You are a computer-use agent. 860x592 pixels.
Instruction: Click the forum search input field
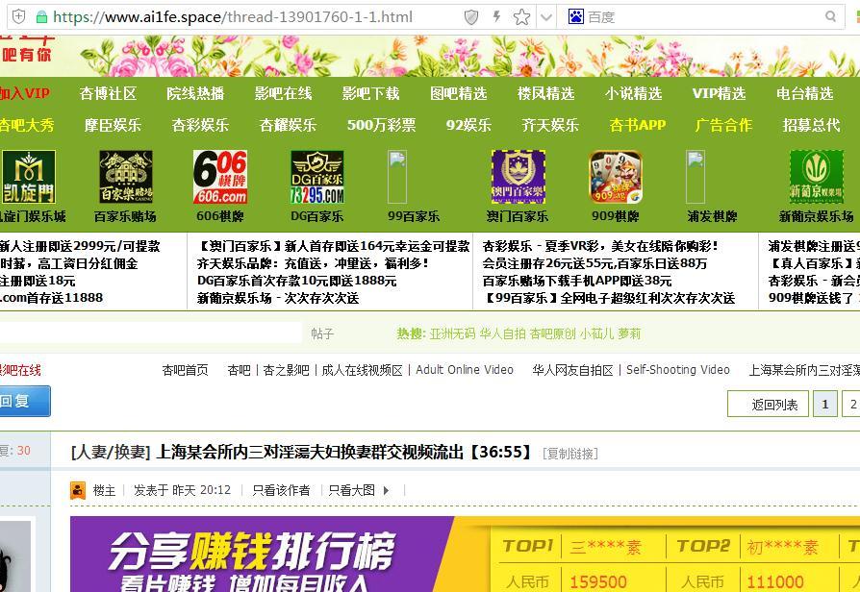tap(151, 333)
